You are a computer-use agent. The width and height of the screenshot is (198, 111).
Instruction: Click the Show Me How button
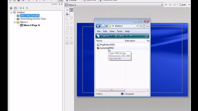click(108, 1)
